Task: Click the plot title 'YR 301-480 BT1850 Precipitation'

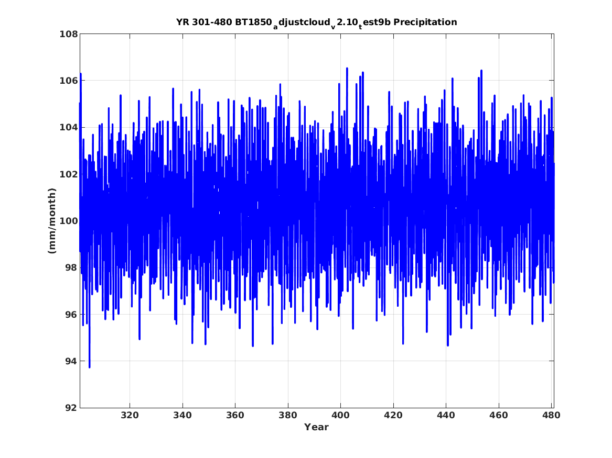Action: click(x=317, y=23)
